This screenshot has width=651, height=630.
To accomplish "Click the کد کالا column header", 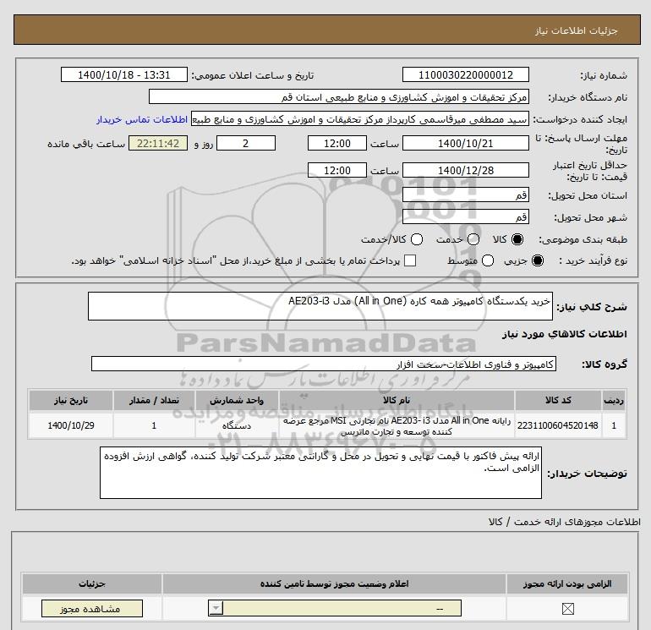I will tap(558, 400).
